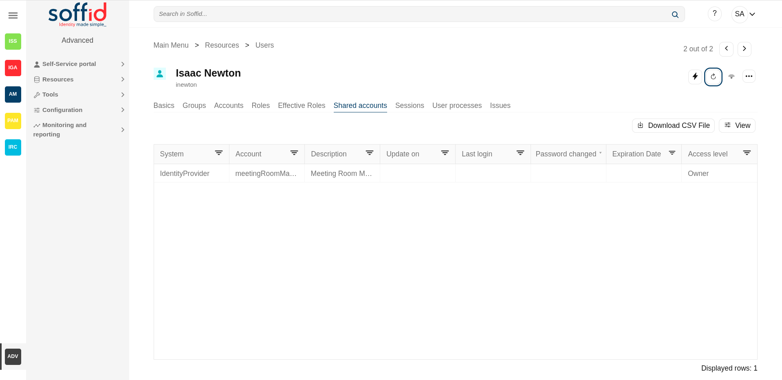Switch to the Roles tab
This screenshot has height=380, width=782.
pos(261,105)
